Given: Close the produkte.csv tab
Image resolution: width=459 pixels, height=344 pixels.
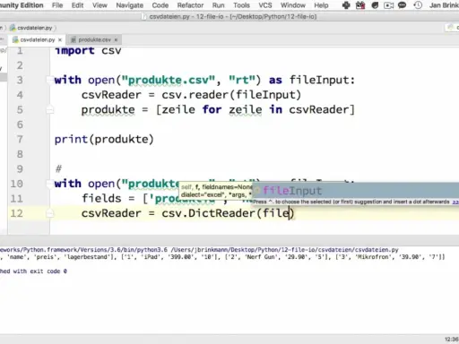Looking at the screenshot, I should (x=116, y=39).
